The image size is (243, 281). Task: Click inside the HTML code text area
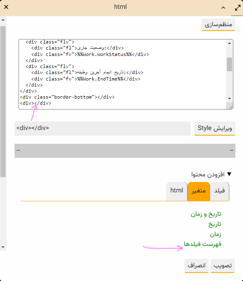click(121, 74)
